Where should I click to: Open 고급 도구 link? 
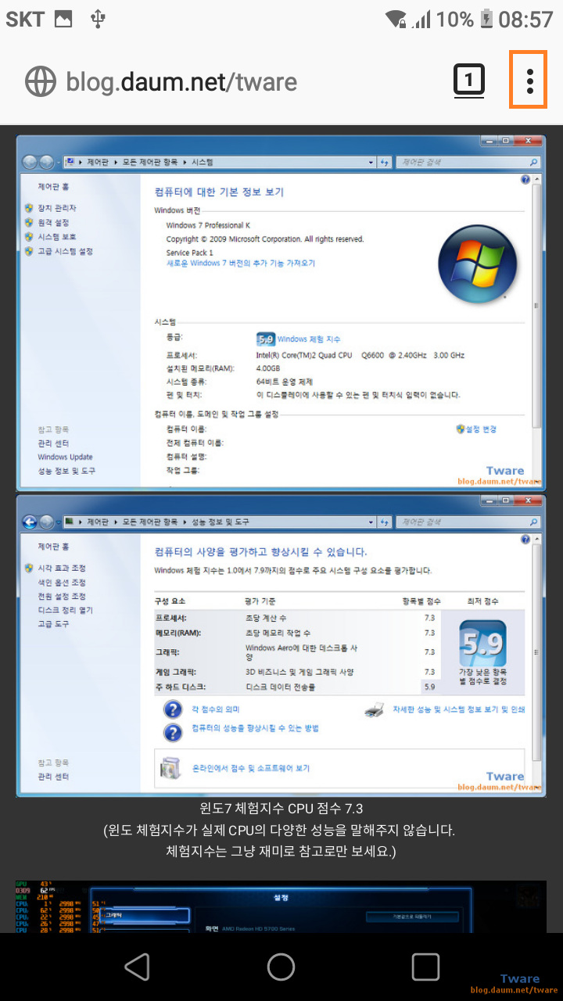(x=53, y=624)
